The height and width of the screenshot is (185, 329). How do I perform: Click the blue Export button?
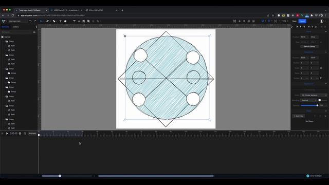point(302,21)
